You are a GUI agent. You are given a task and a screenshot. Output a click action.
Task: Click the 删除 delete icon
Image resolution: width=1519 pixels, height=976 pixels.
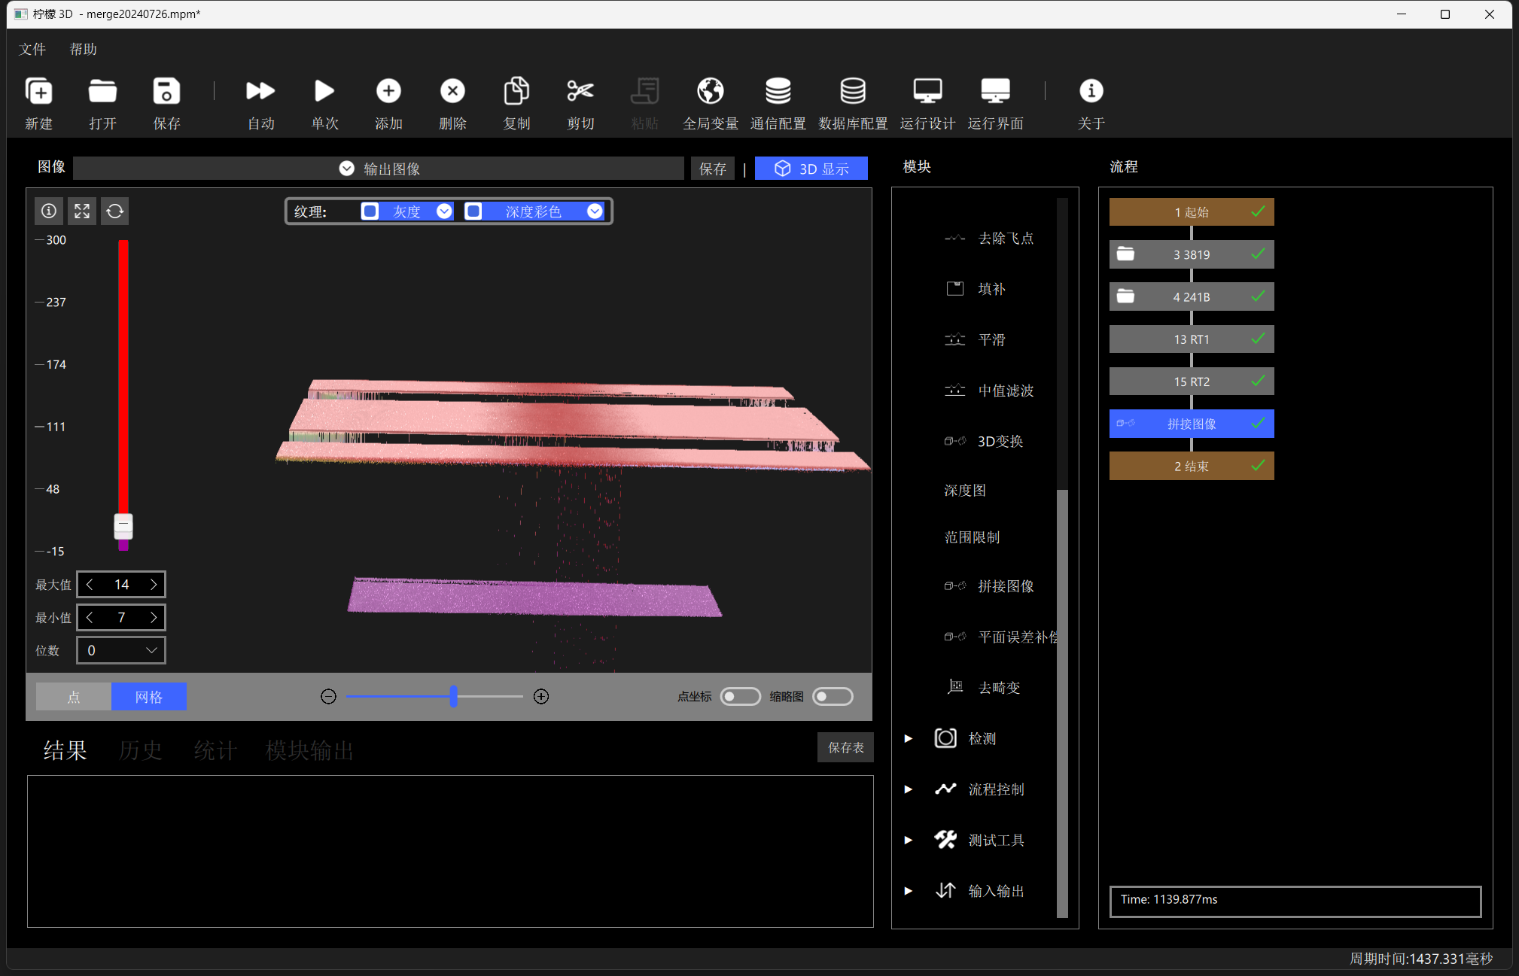pyautogui.click(x=452, y=91)
